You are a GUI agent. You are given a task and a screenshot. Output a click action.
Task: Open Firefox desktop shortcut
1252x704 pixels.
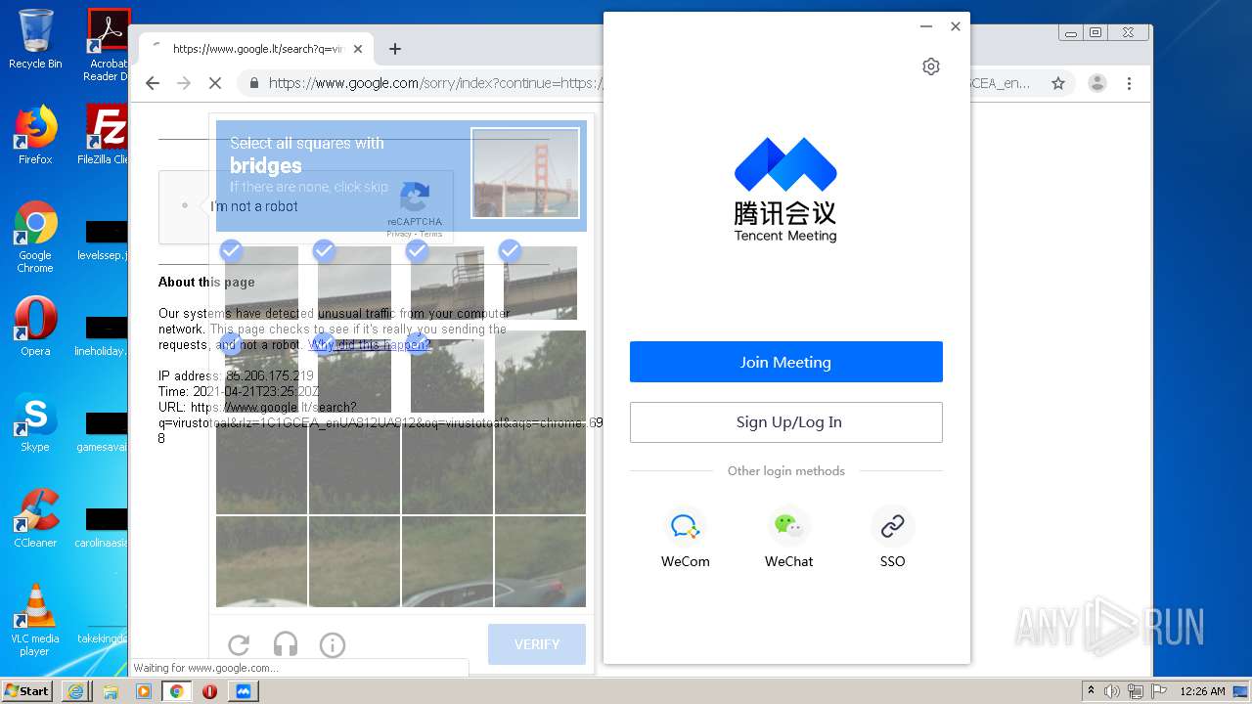tap(35, 135)
